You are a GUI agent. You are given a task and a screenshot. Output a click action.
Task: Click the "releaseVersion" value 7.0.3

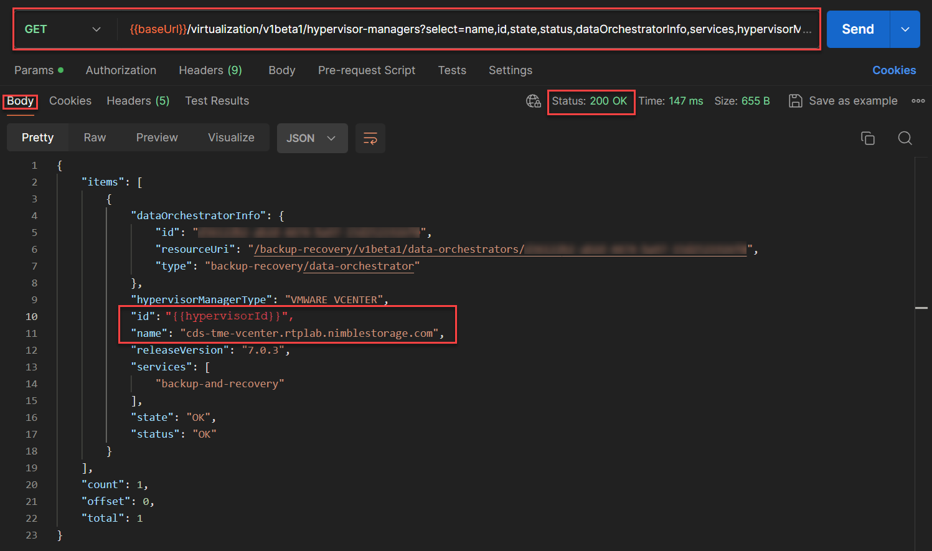point(263,350)
